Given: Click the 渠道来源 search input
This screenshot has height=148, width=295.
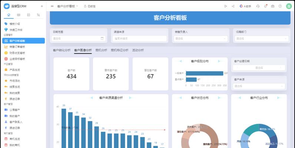Looking at the screenshot, I should click(x=140, y=38).
